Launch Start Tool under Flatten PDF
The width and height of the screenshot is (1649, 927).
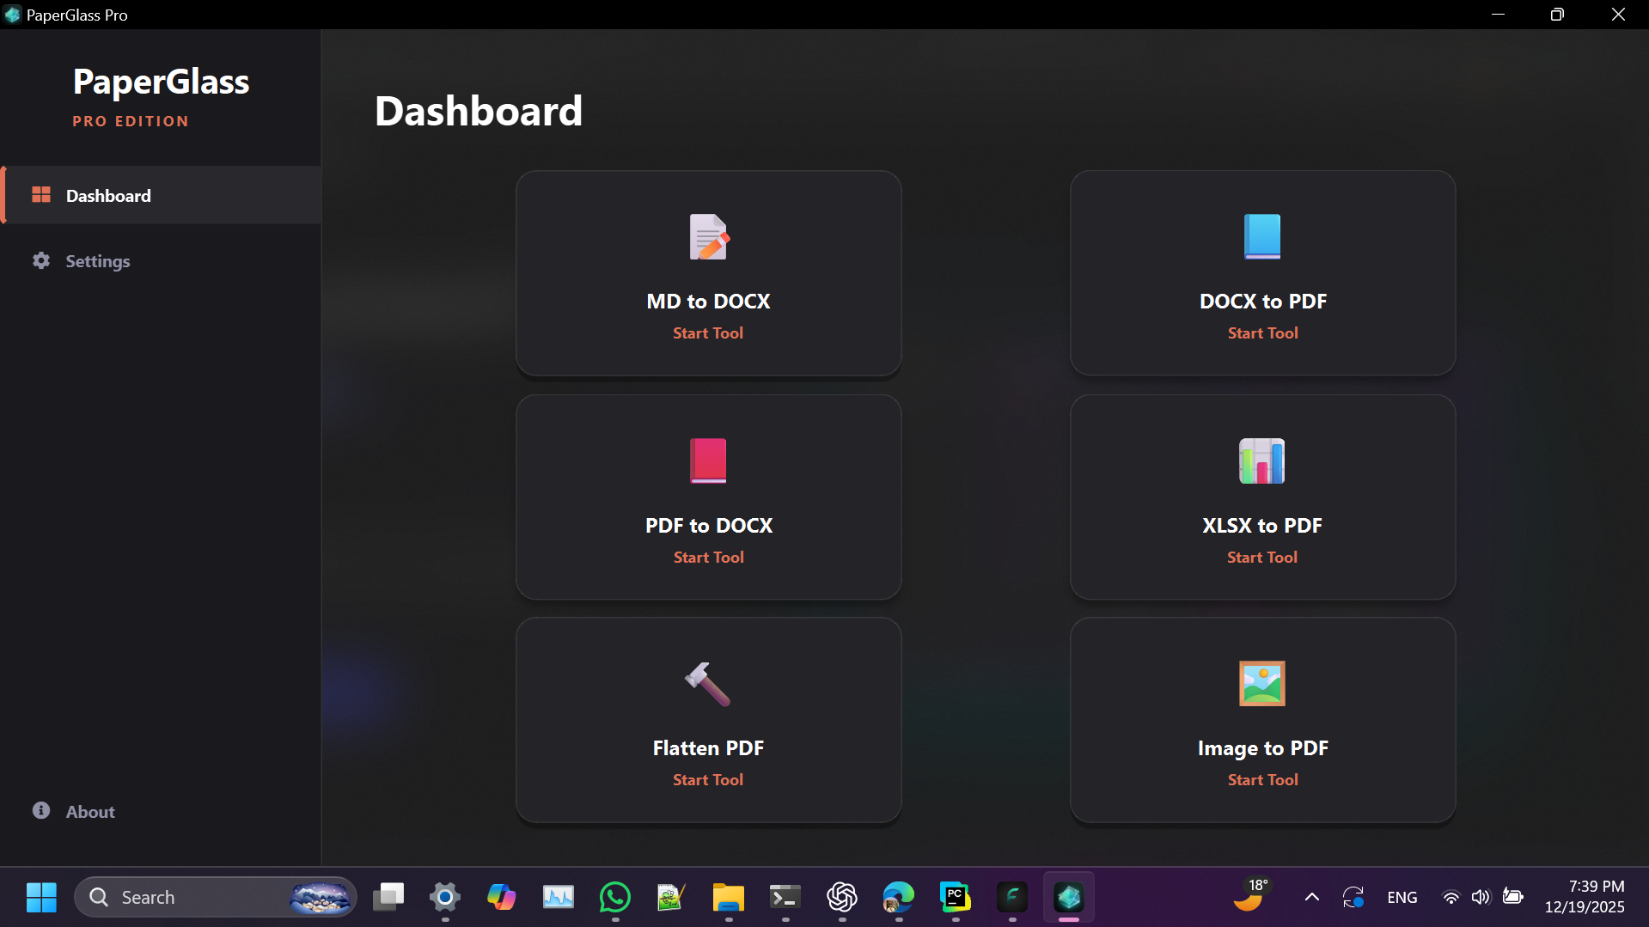707,780
